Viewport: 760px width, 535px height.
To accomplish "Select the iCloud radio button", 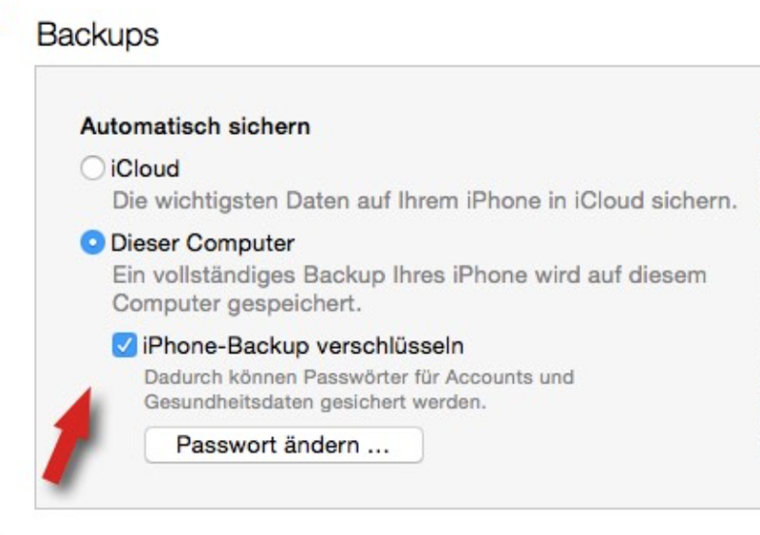I will [x=92, y=168].
